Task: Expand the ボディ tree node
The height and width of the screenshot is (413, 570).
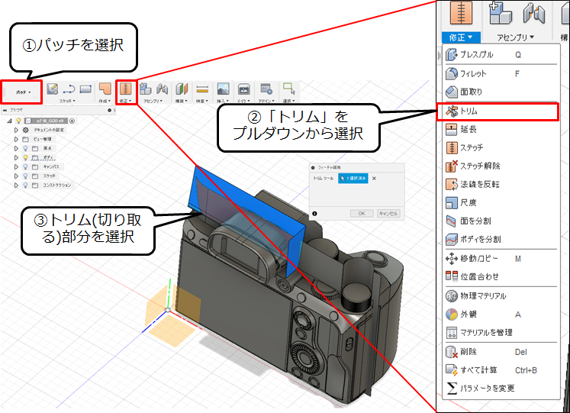Action: click(x=16, y=158)
